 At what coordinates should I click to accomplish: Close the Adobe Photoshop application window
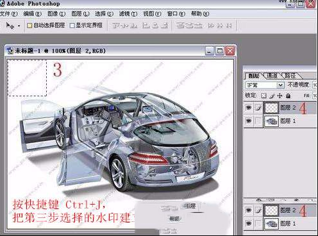[x=310, y=4]
